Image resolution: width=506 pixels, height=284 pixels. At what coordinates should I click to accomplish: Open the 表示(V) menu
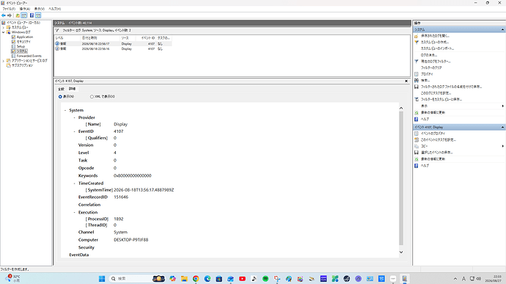[40, 9]
